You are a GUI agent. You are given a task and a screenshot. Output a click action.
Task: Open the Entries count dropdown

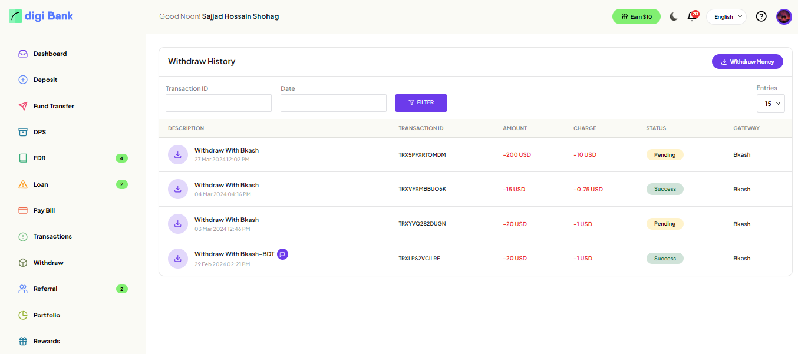coord(770,104)
